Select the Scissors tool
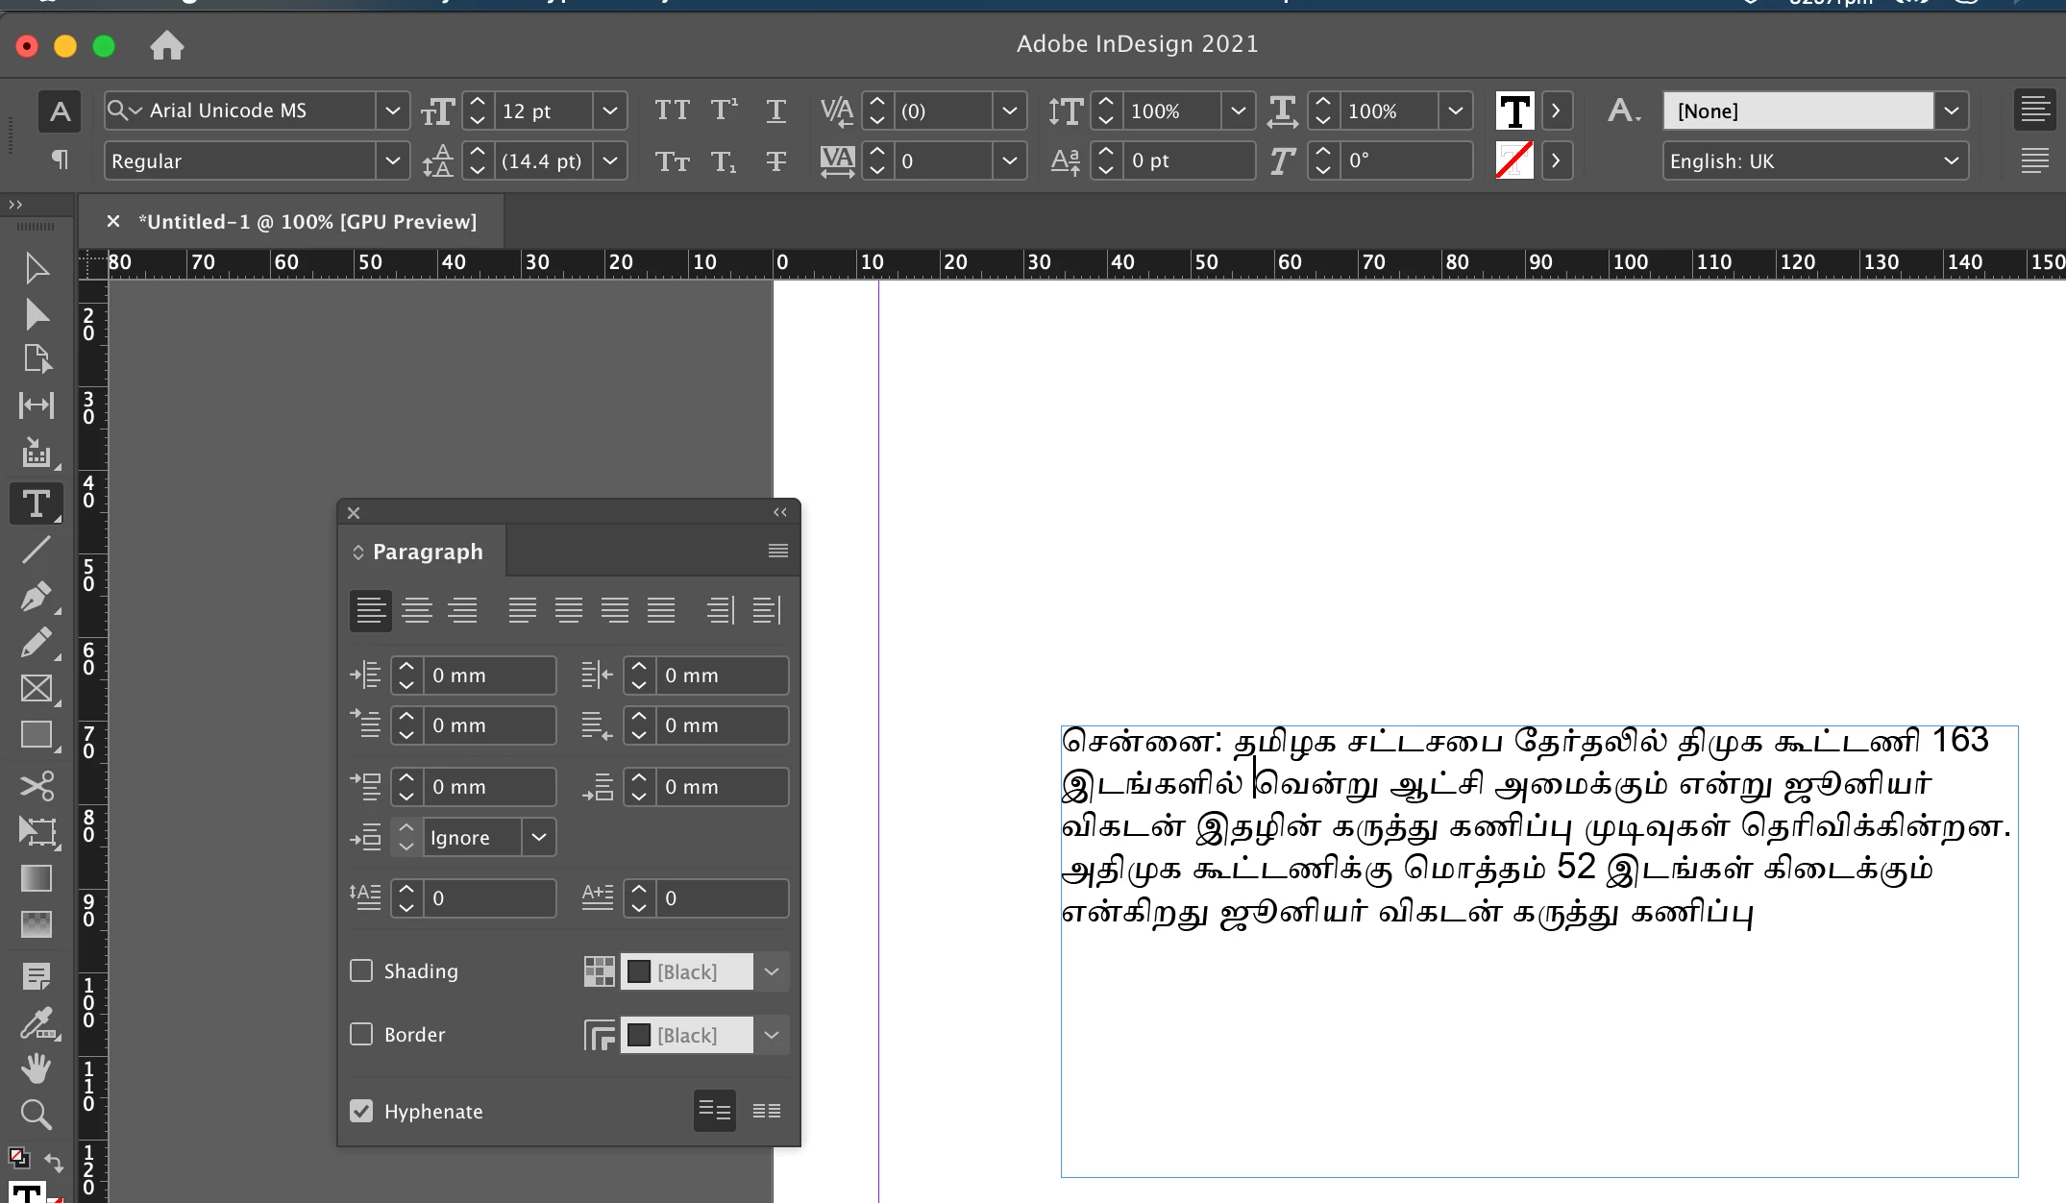Image resolution: width=2066 pixels, height=1203 pixels. pyautogui.click(x=36, y=786)
